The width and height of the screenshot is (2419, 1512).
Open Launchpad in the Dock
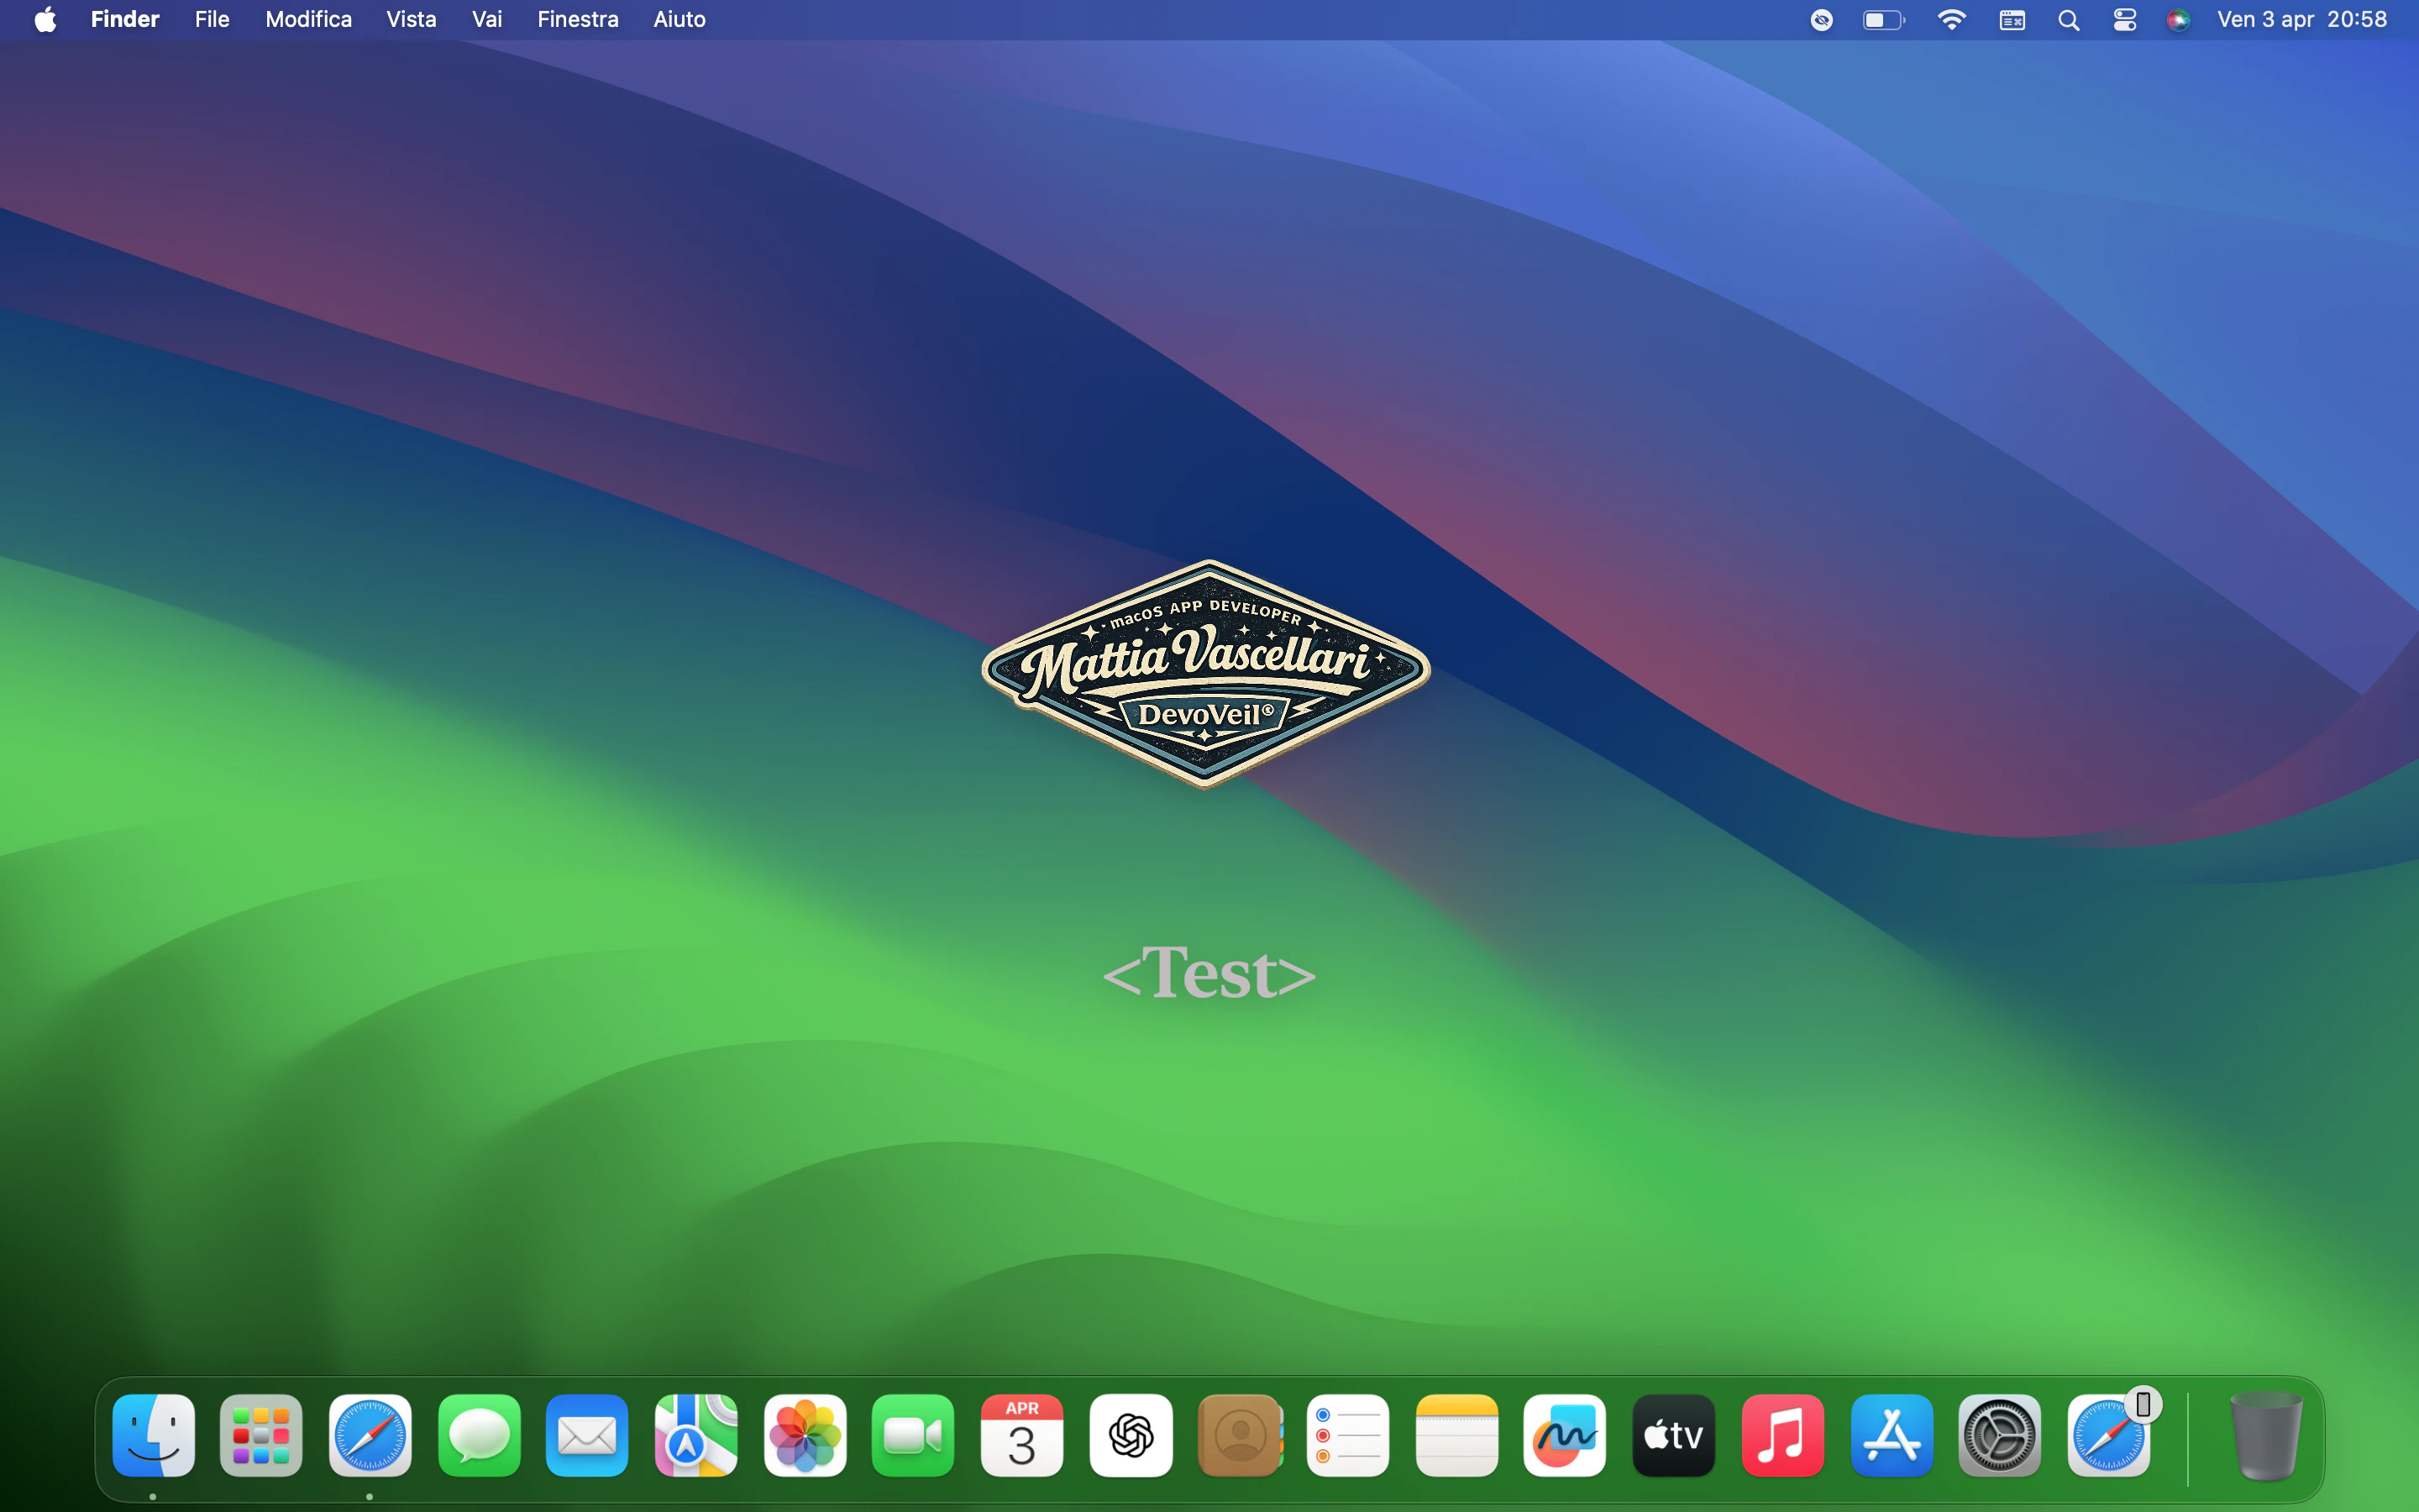coord(261,1436)
